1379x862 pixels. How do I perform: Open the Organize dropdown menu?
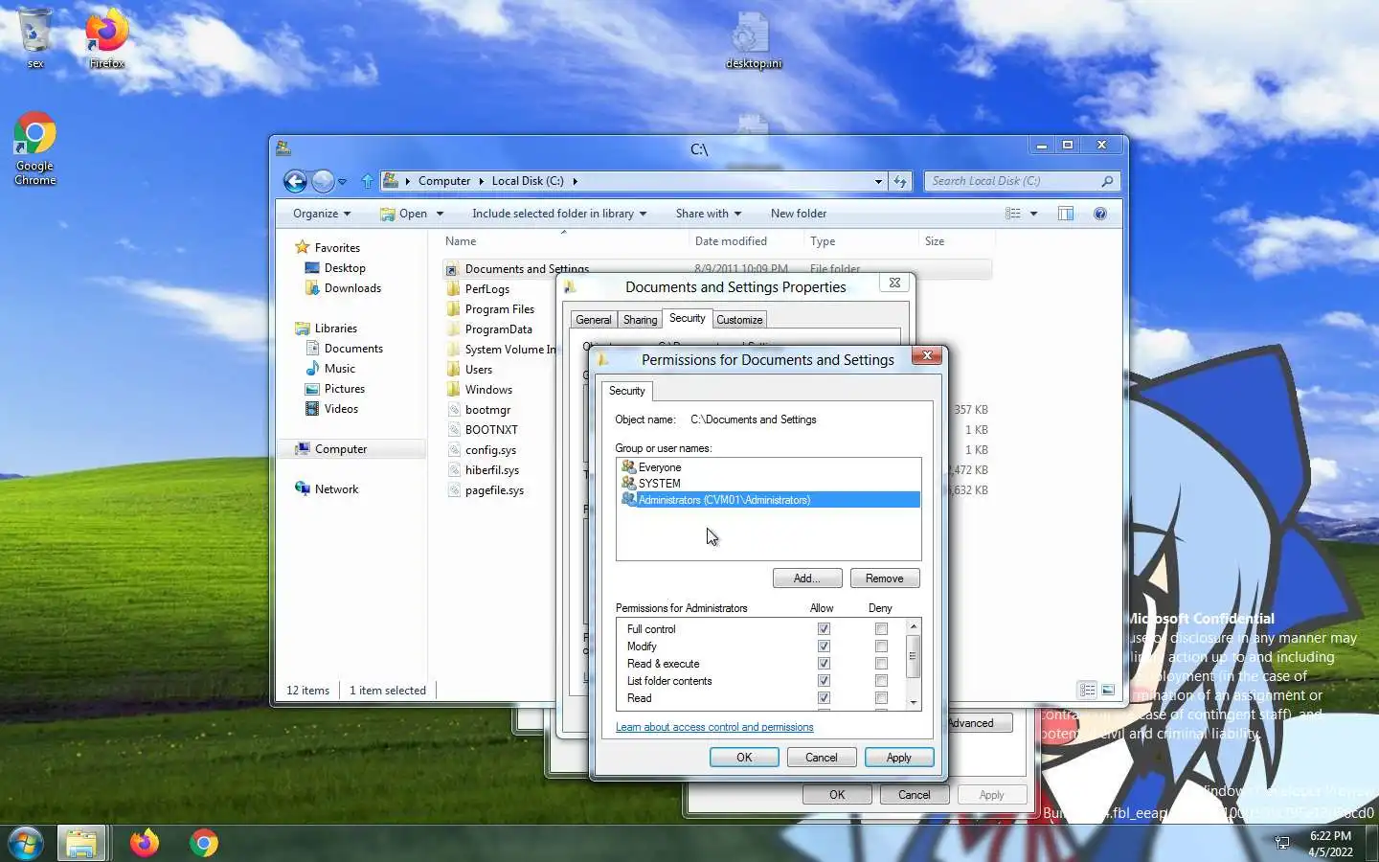pyautogui.click(x=322, y=214)
